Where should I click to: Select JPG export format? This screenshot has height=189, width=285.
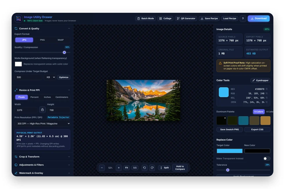[24, 40]
